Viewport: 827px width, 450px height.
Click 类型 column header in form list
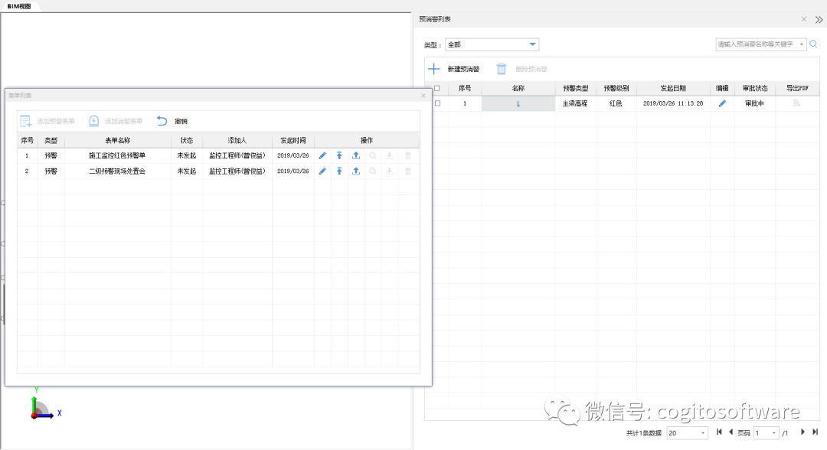pos(51,140)
